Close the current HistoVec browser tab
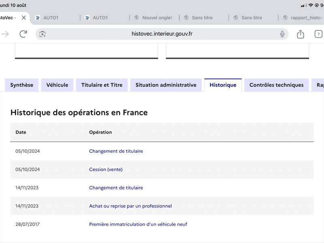This screenshot has width=324, height=243. click(x=24, y=18)
